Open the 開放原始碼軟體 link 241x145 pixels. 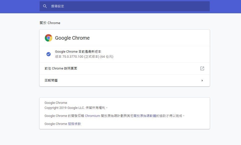(x=145, y=116)
